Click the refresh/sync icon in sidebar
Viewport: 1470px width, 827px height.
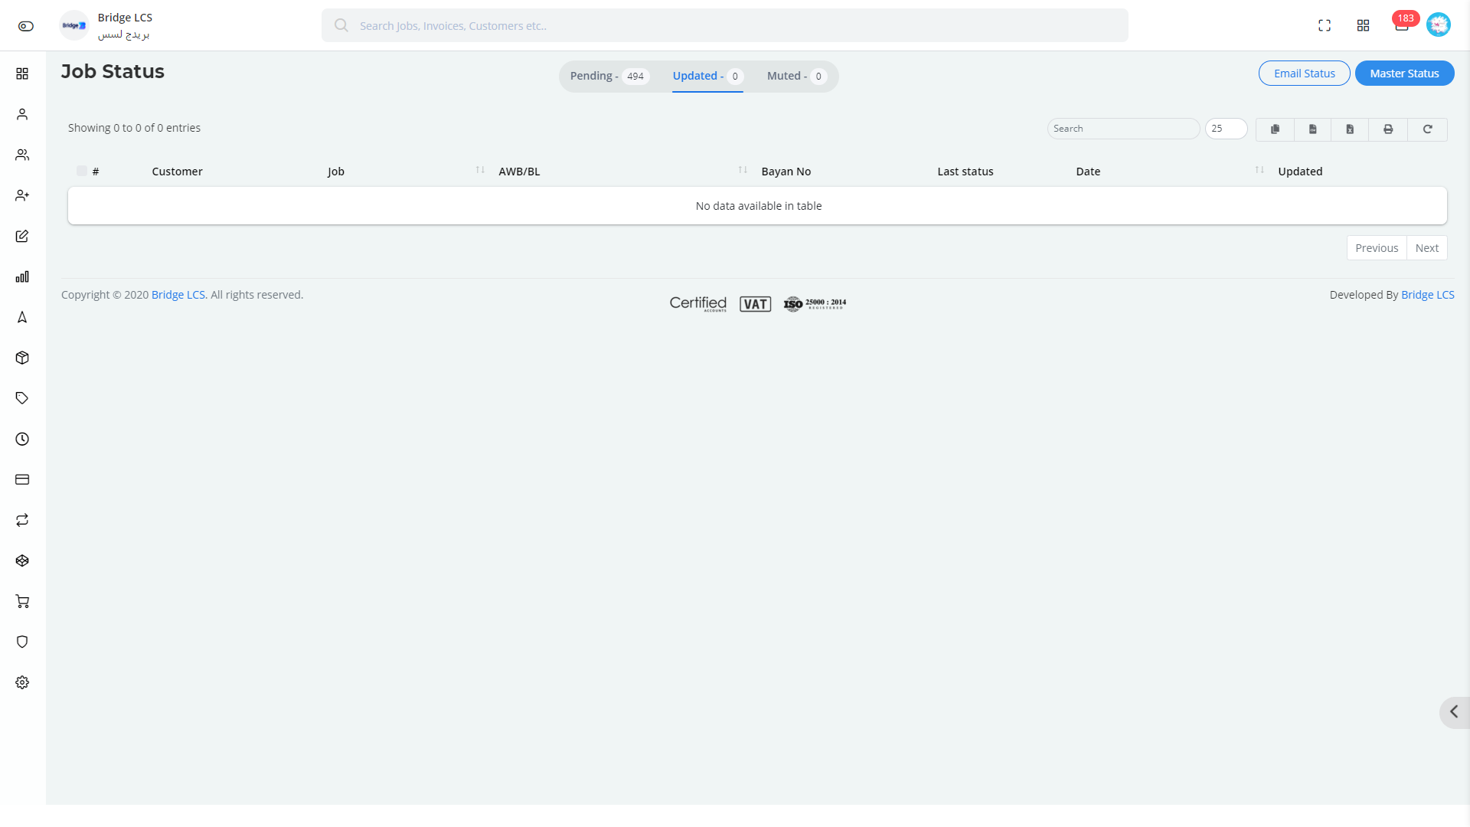pyautogui.click(x=22, y=520)
